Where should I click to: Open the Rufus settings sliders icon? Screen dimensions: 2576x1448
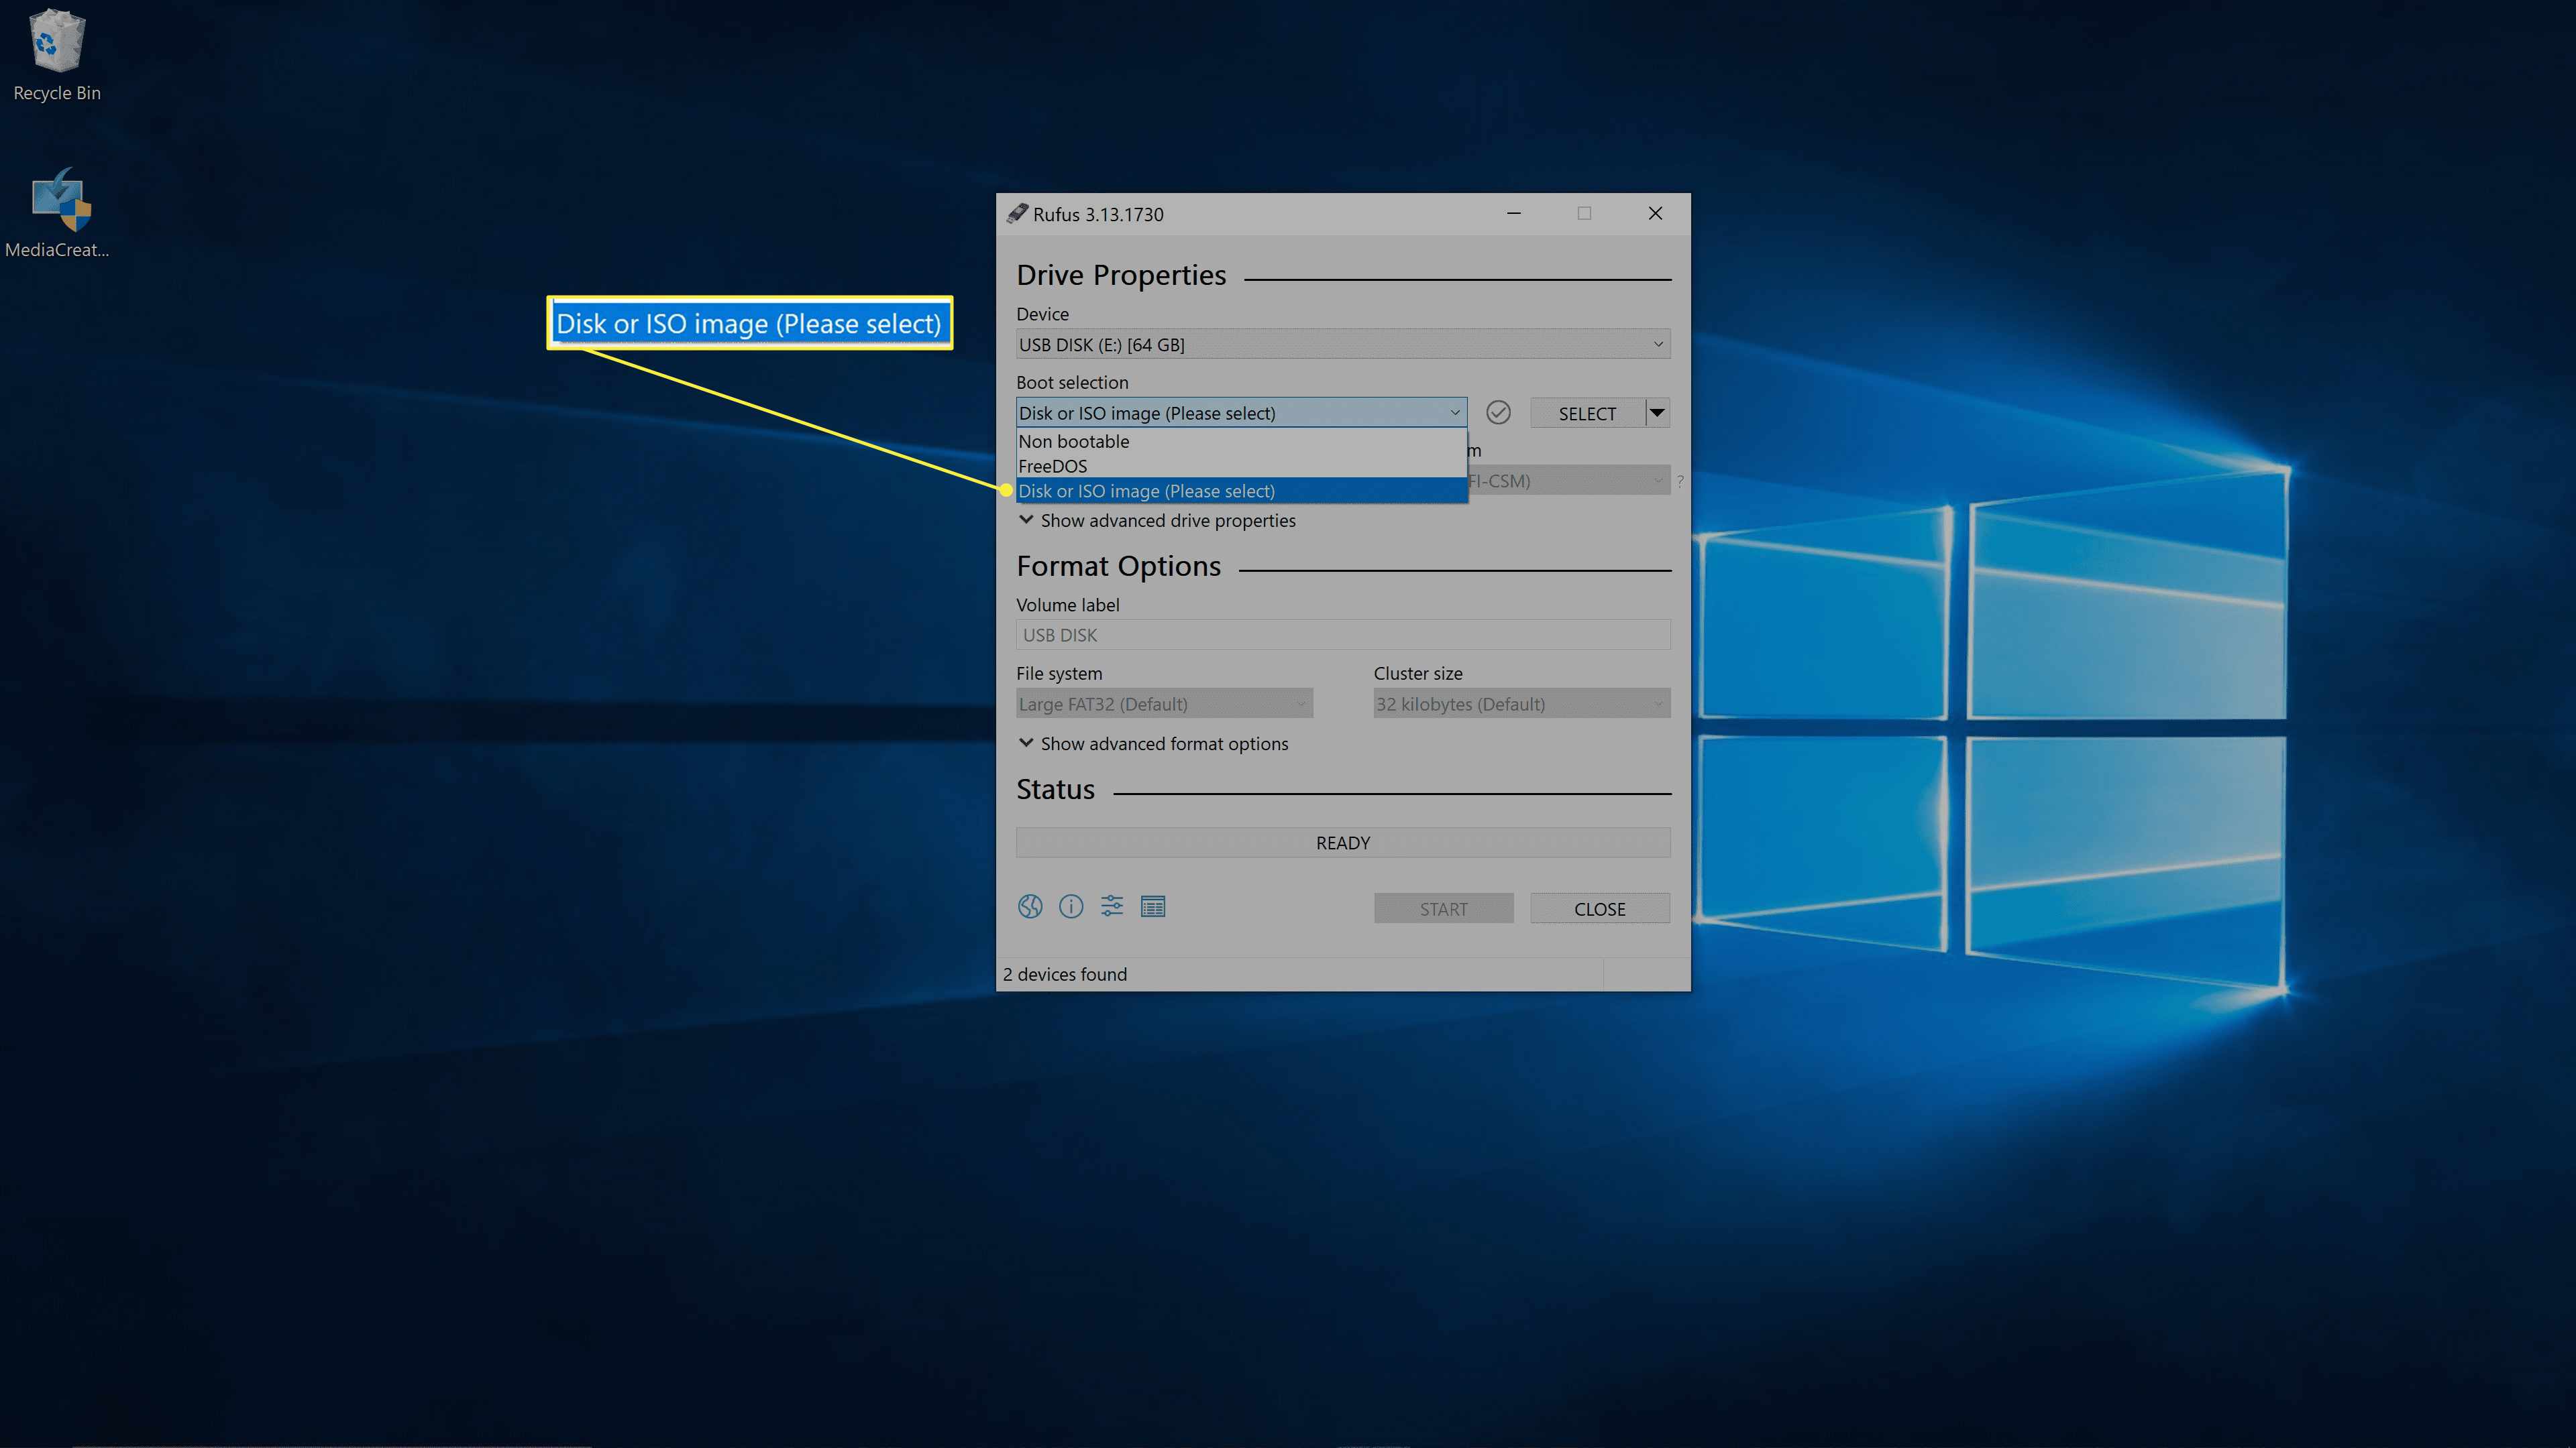[1112, 906]
